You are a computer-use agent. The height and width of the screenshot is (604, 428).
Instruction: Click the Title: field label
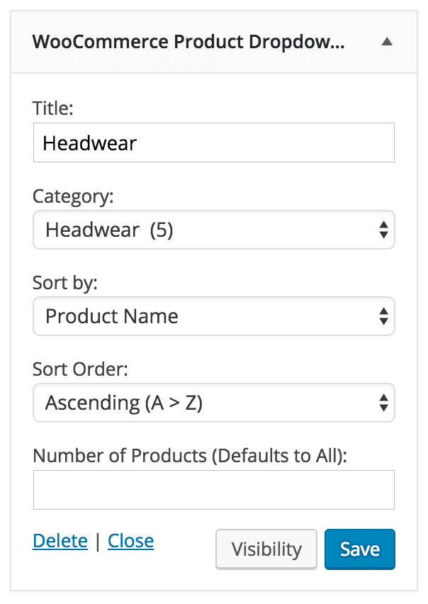[x=52, y=108]
